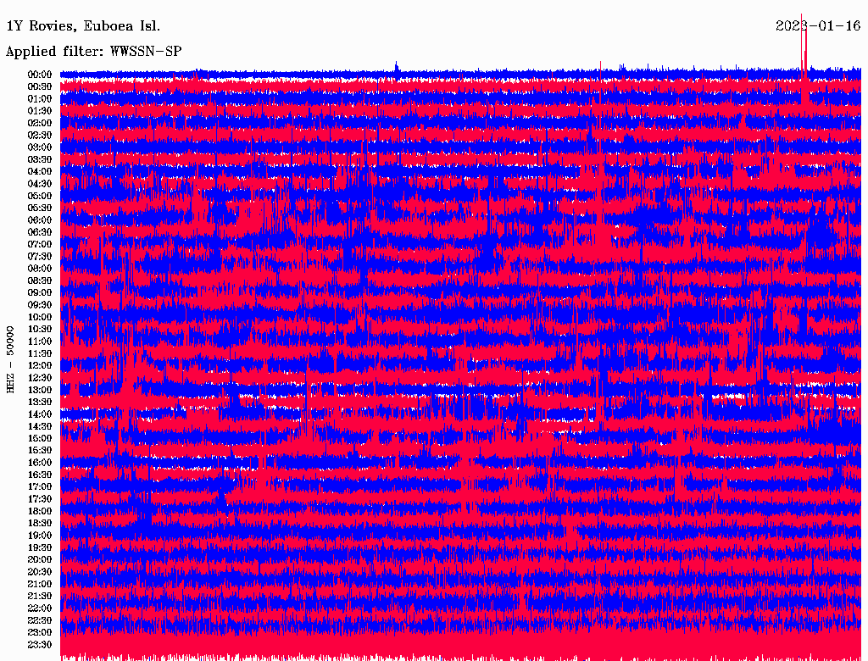The height and width of the screenshot is (661, 868).
Task: Select the 16:00 time label
Action: (40, 462)
